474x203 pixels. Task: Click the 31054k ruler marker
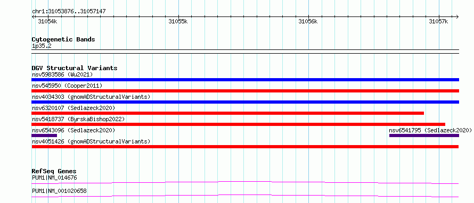48,21
